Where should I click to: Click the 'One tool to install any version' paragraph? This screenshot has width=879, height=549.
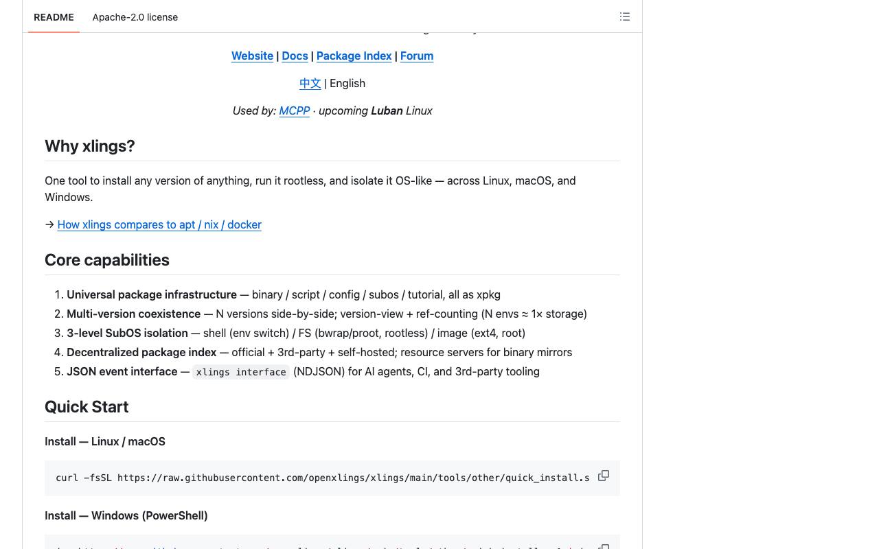click(x=310, y=189)
